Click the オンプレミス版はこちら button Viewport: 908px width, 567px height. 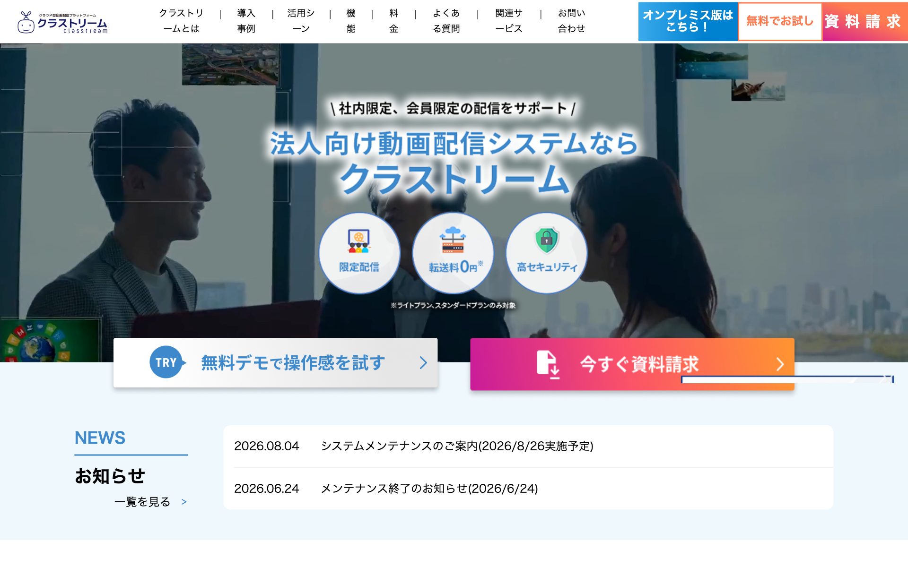[x=688, y=21]
